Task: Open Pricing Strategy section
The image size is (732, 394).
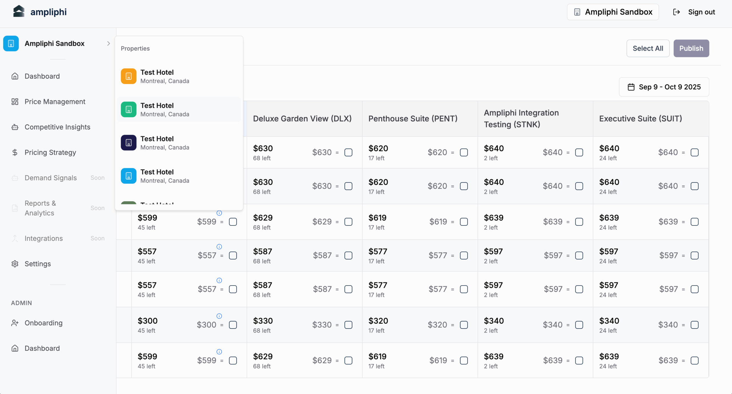Action: click(50, 153)
